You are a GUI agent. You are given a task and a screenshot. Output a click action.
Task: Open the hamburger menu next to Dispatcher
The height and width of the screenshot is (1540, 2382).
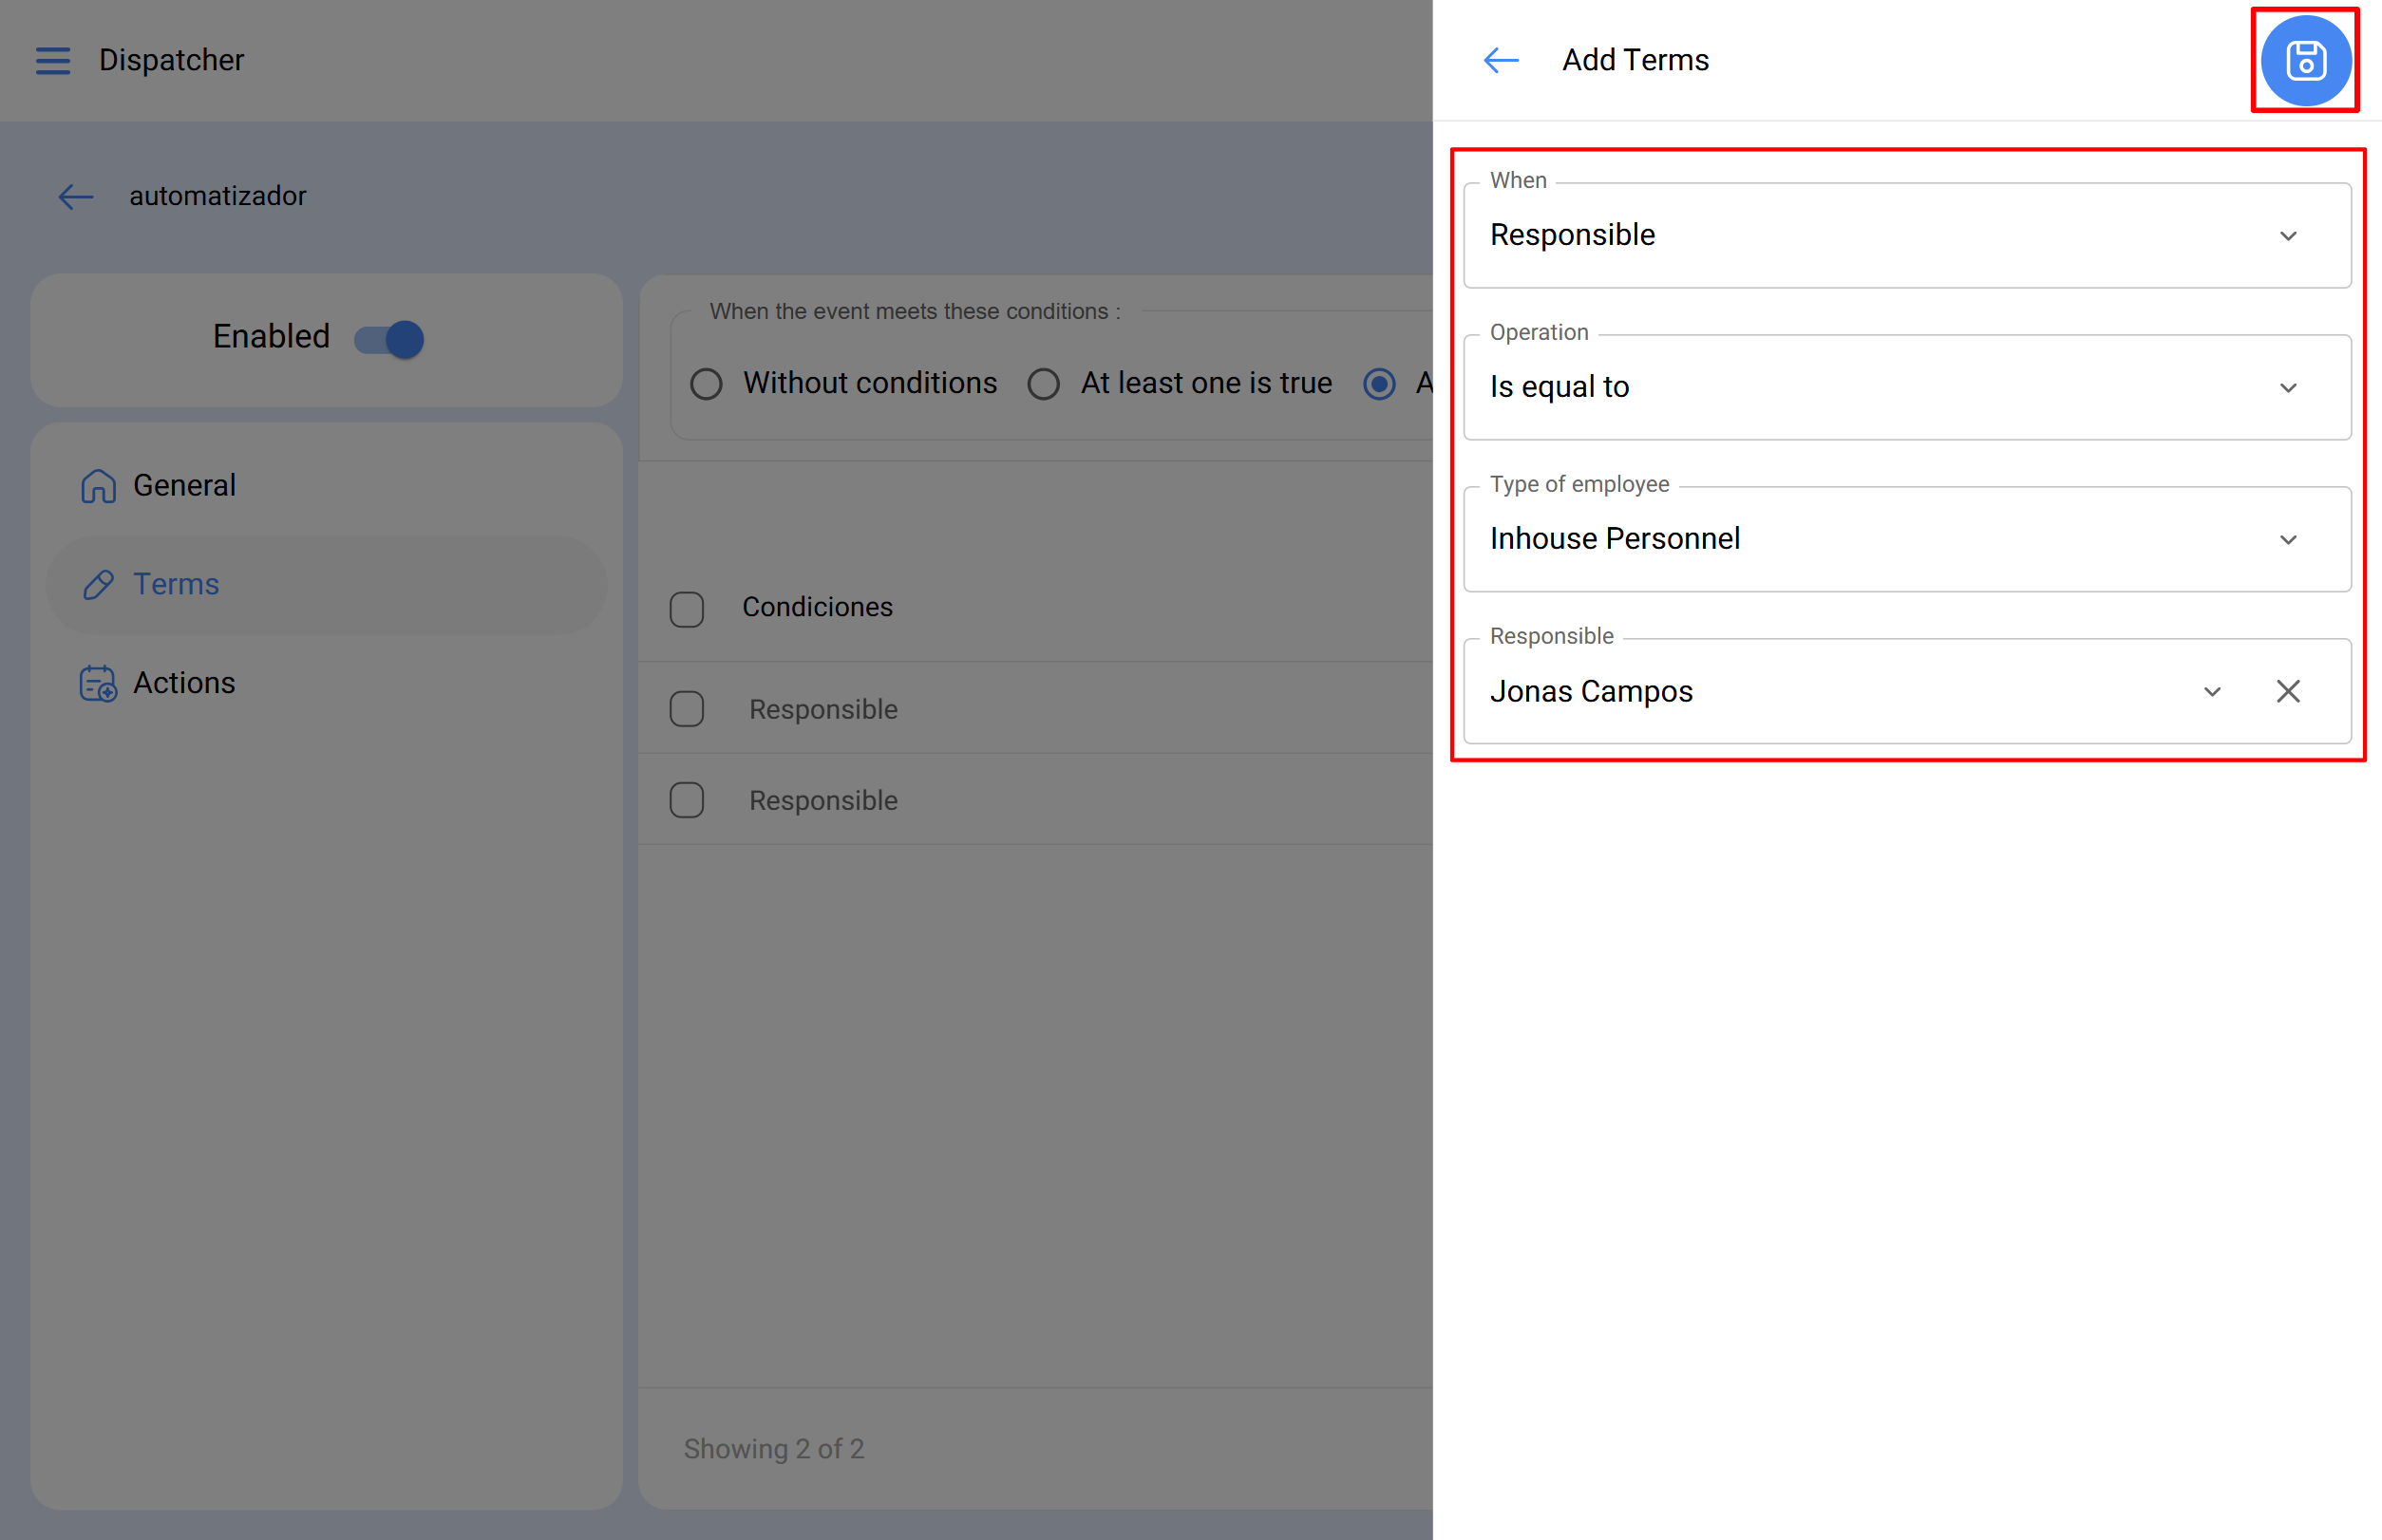coord(53,61)
